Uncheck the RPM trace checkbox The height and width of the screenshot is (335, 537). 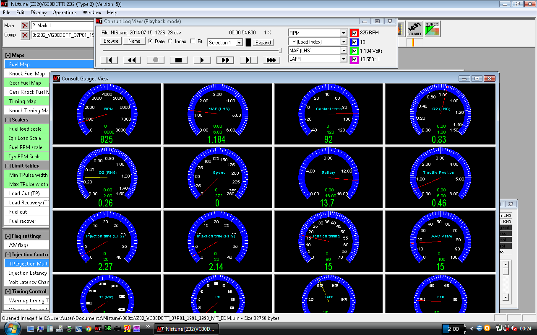click(355, 33)
